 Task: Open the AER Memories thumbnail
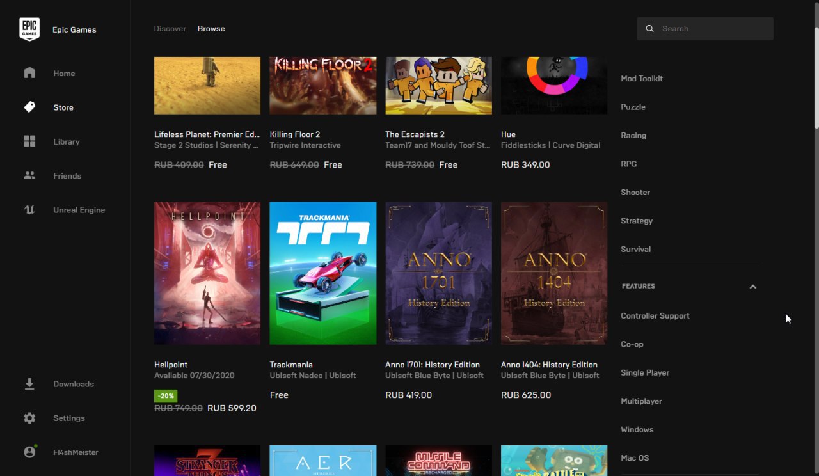[323, 461]
